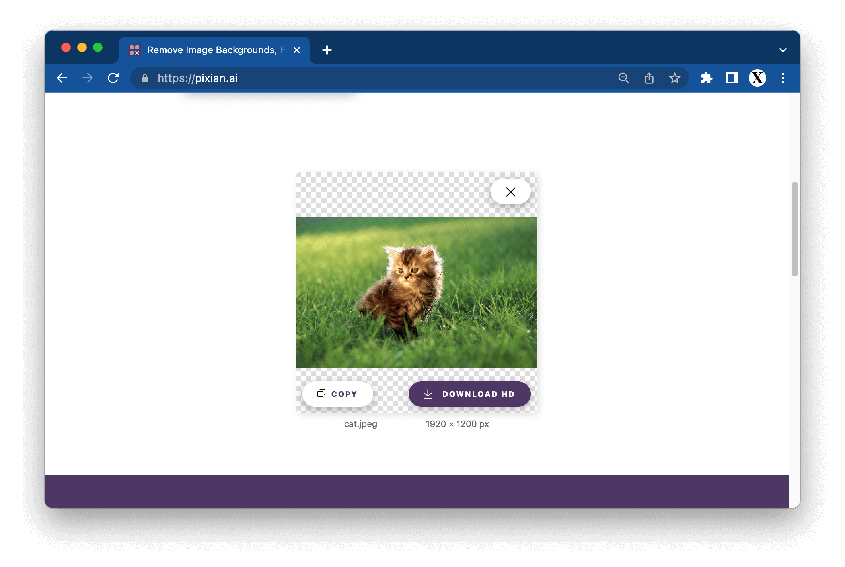Open the X profile avatar
This screenshot has height=567, width=845.
pyautogui.click(x=757, y=78)
